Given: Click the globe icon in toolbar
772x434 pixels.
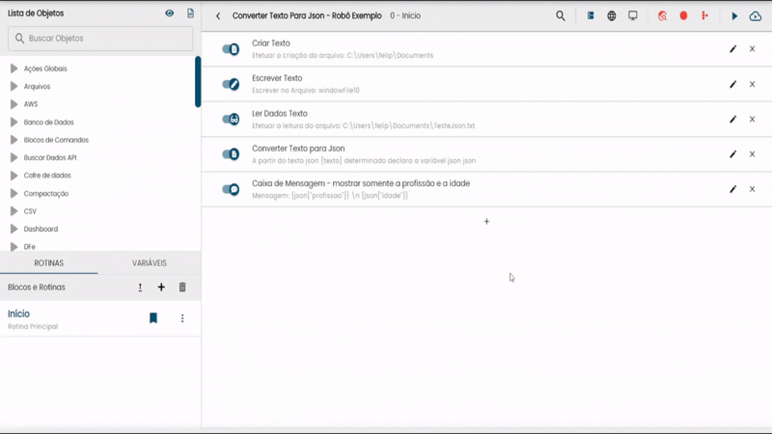Looking at the screenshot, I should point(611,16).
